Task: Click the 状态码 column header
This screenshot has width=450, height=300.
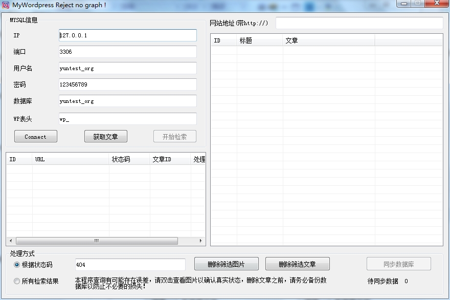Action: [129, 159]
